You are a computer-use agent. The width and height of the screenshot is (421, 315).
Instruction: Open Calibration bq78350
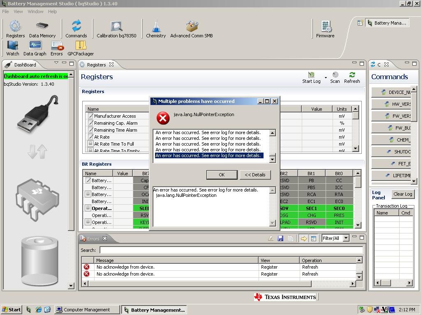116,29
